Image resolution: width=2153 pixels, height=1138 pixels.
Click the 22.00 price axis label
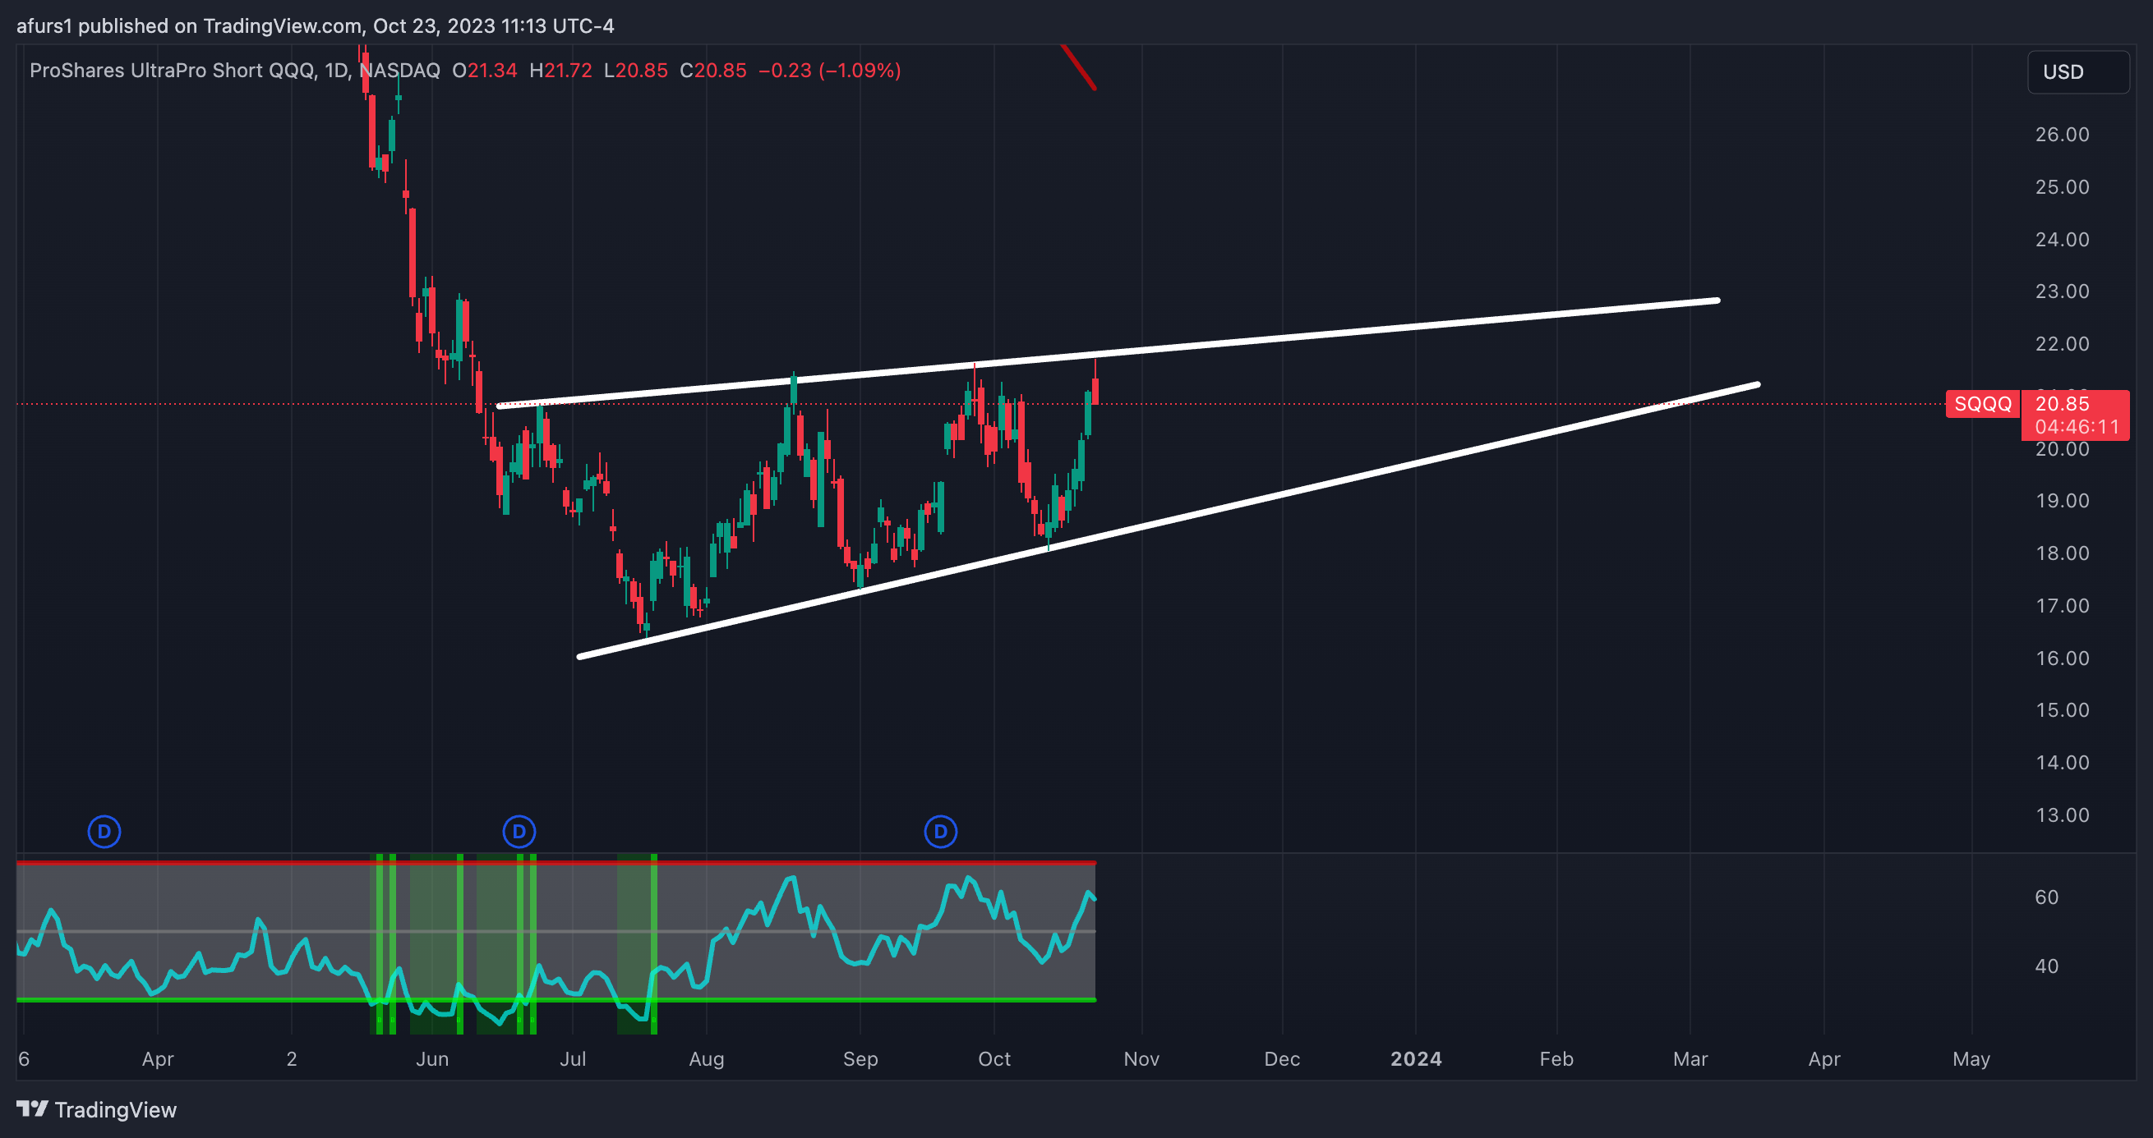click(x=2062, y=343)
